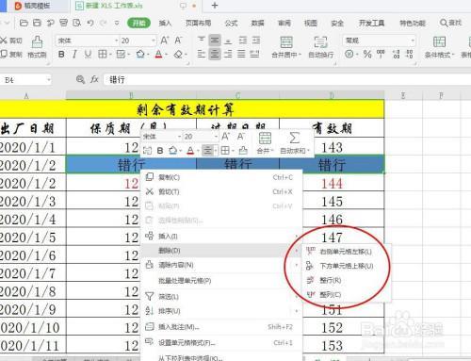The image size is (471, 361).
Task: Click the zoom magnifier icon beside fx
Action: pyautogui.click(x=80, y=79)
